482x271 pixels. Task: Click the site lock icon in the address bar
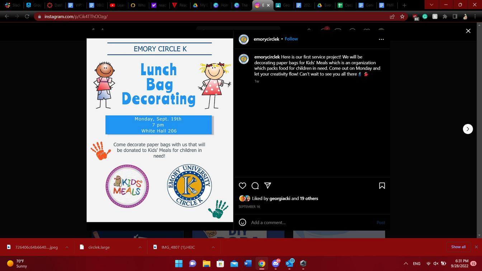tap(39, 16)
